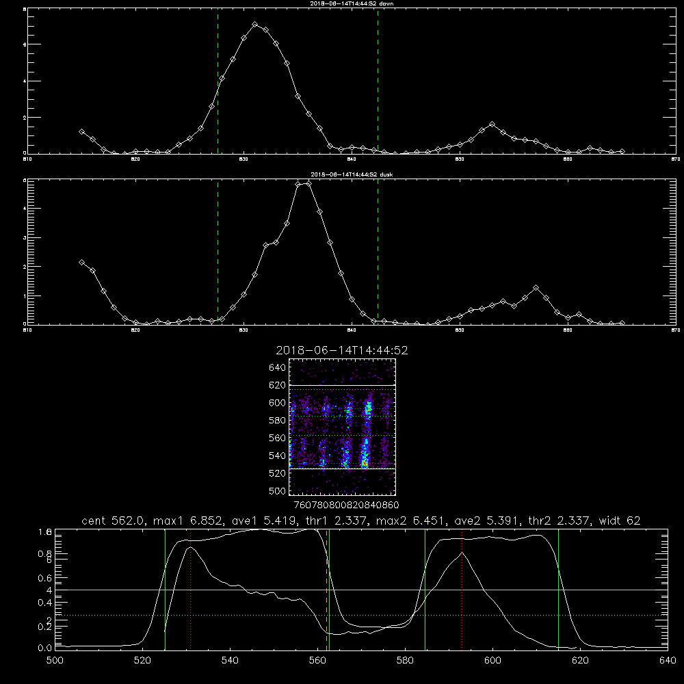Click the bottom plot x-axis label "560"

point(317,661)
